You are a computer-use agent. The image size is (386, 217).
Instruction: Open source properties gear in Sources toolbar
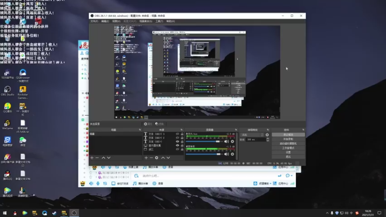156,158
